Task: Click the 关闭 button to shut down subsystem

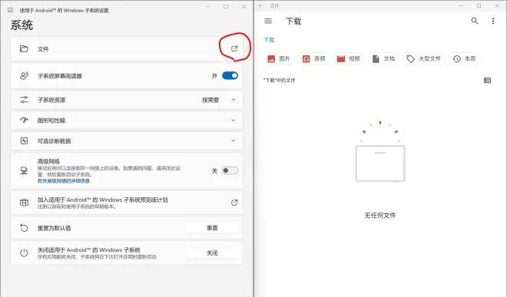Action: 212,252
